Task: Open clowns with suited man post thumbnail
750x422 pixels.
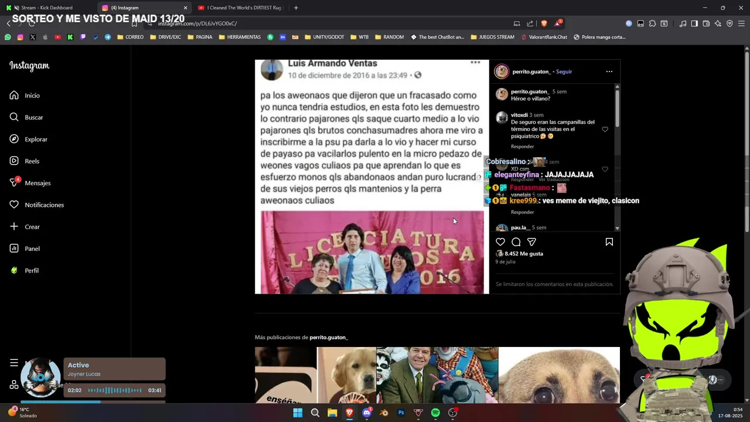Action: (437, 375)
